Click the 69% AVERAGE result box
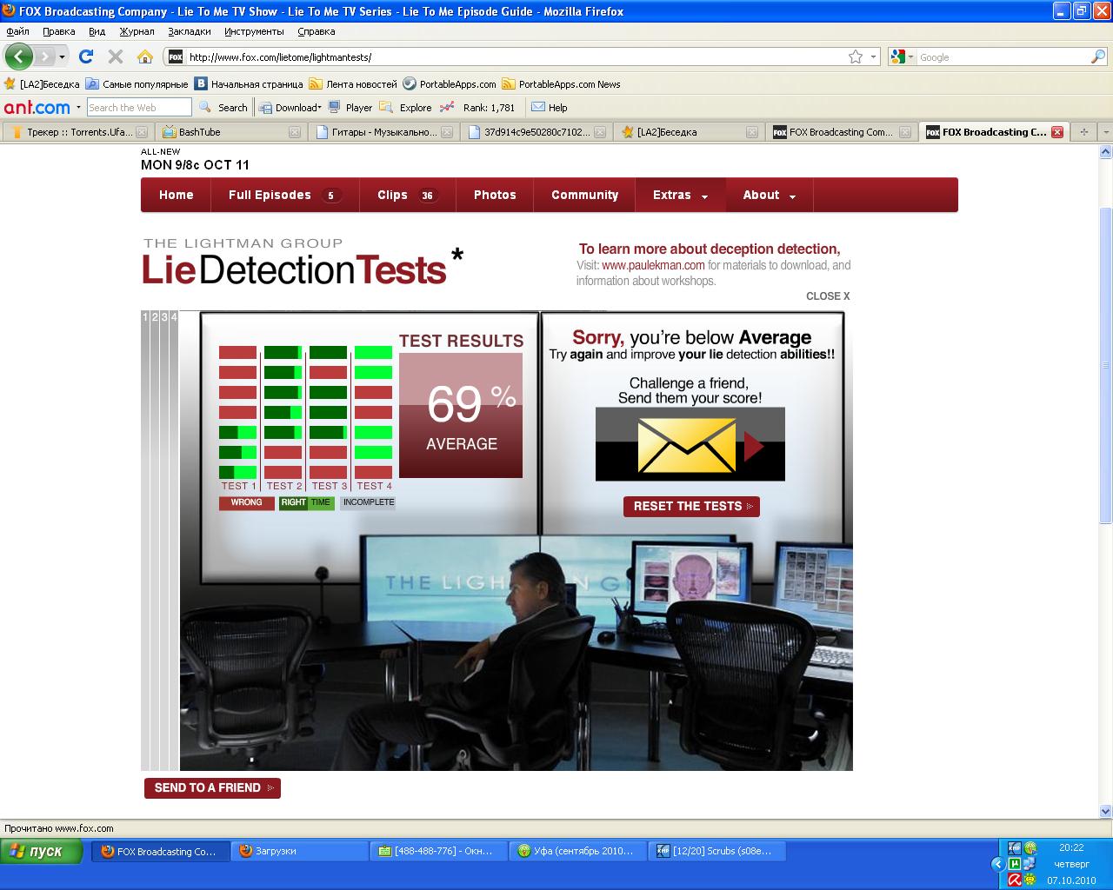 [461, 415]
